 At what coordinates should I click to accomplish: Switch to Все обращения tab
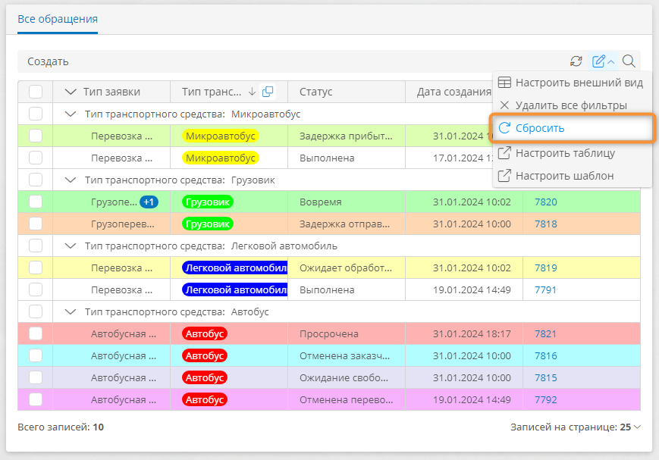coord(58,19)
